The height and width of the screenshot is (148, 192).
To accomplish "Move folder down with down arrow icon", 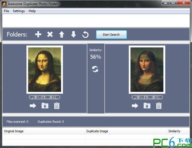I will [x=74, y=34].
